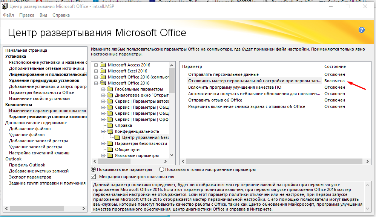Viewport: 376px width, 217px height.
Task: Open 'Параметры безопасности Office' section
Action: pos(41,92)
